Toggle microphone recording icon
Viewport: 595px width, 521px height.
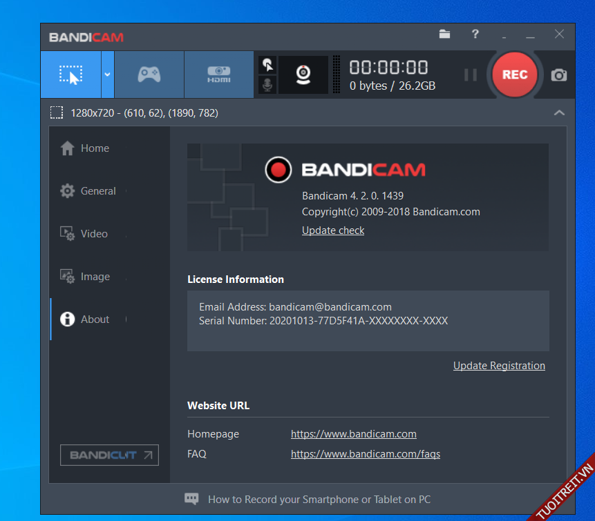click(267, 84)
